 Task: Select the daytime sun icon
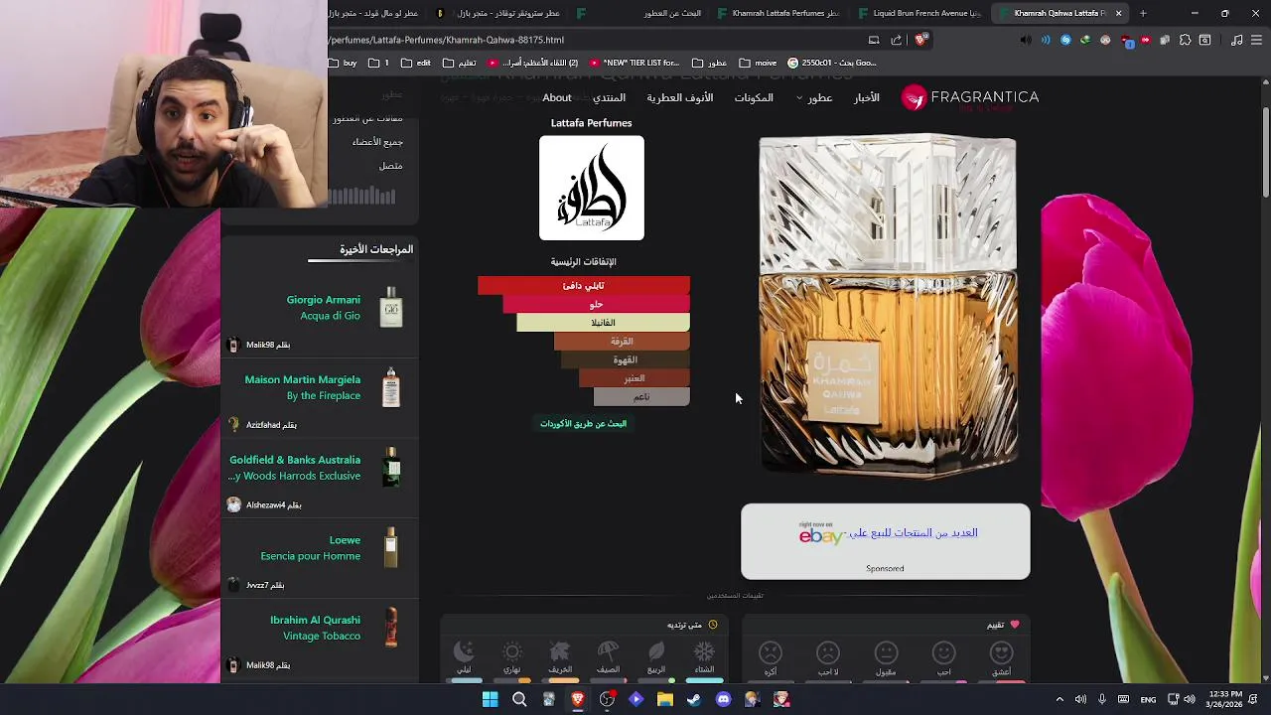pyautogui.click(x=512, y=652)
